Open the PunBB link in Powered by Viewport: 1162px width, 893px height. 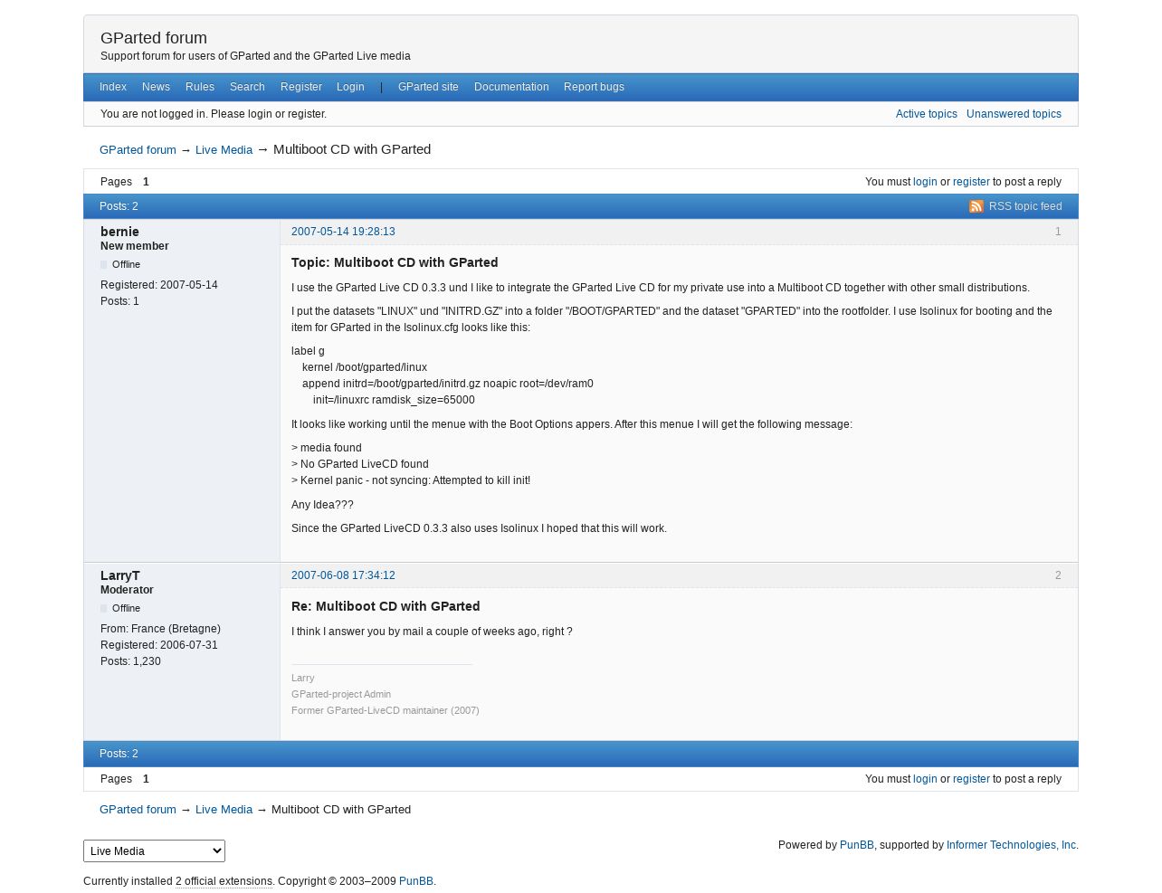click(856, 845)
